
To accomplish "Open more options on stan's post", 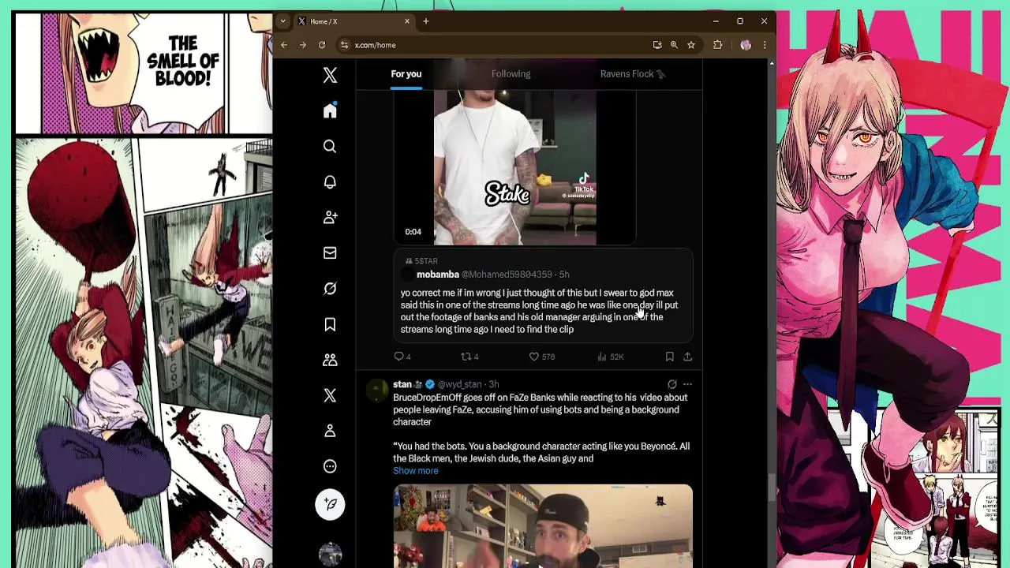I will [687, 385].
